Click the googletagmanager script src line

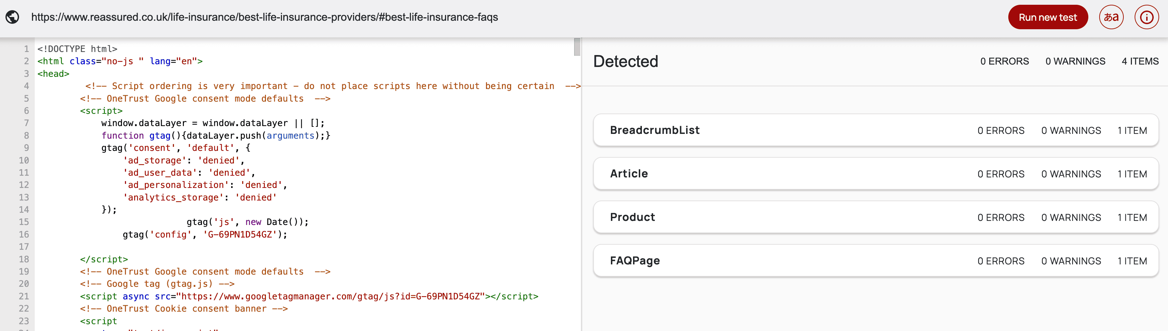click(309, 297)
